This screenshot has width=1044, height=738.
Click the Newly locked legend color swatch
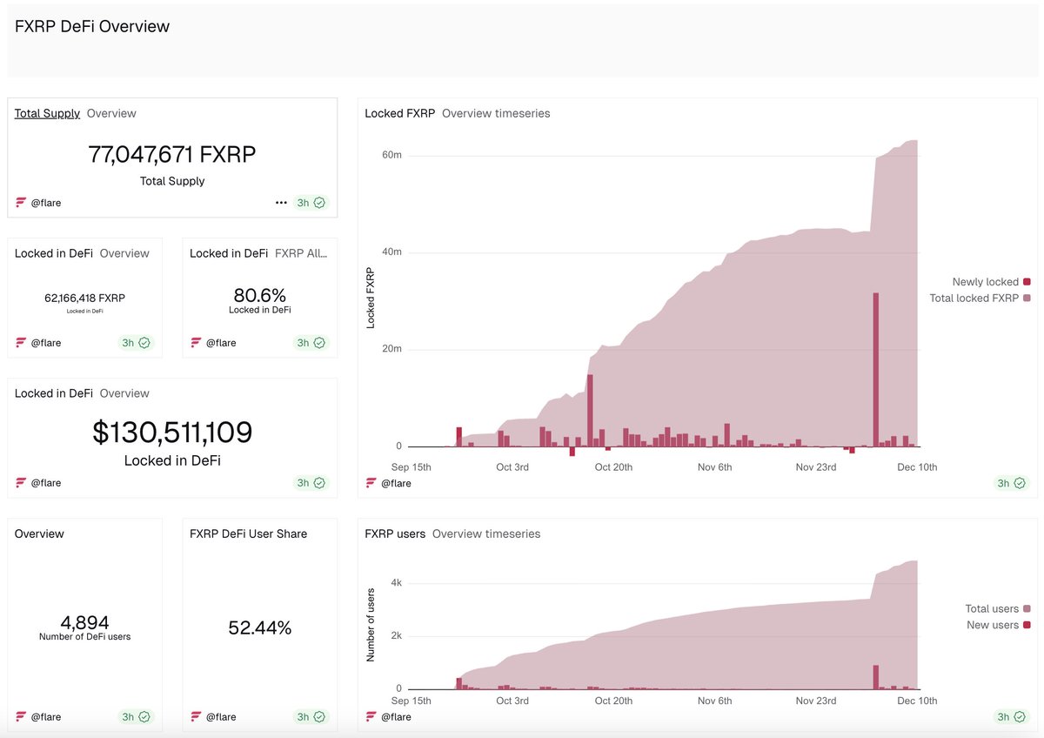point(1027,282)
